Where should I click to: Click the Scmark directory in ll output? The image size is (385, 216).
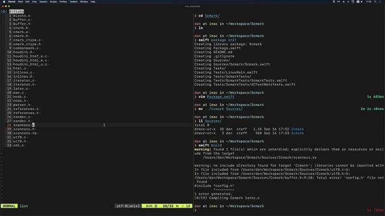pyautogui.click(x=297, y=133)
